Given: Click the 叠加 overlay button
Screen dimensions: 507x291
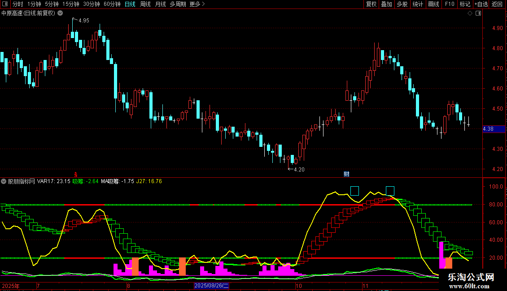Looking at the screenshot, I should click(386, 4).
